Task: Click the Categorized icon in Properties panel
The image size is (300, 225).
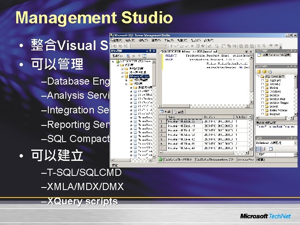Action: click(258, 149)
